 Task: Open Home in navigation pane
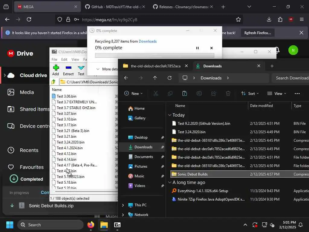coord(136,108)
